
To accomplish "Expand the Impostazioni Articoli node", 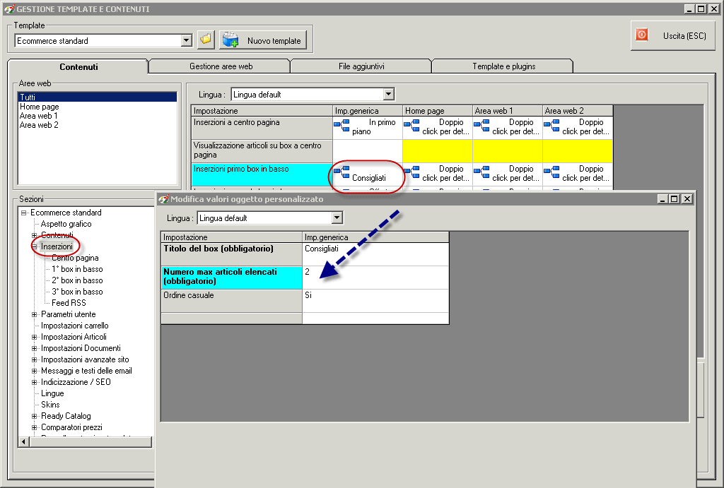I will [x=34, y=337].
